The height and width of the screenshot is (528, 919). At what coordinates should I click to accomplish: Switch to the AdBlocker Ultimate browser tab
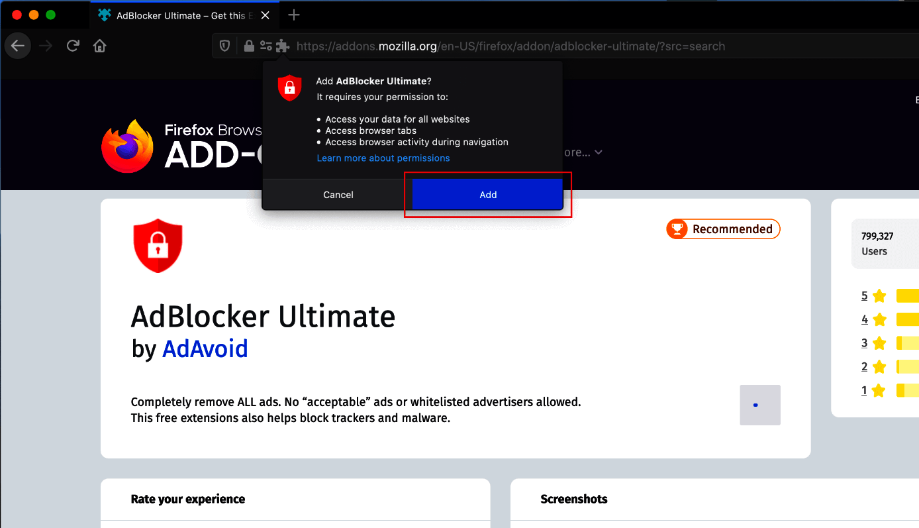pos(179,15)
